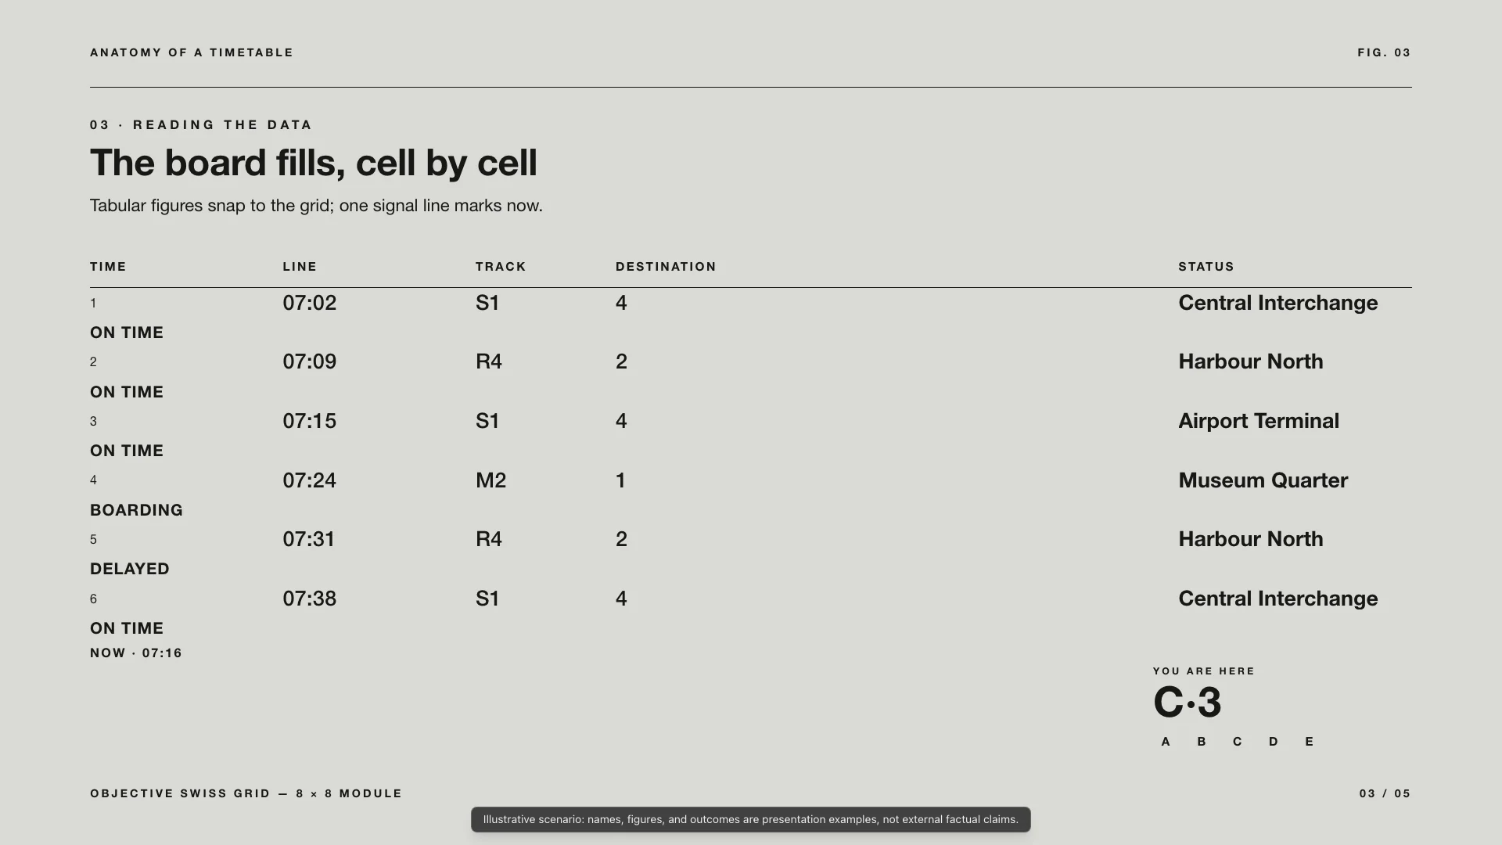Image resolution: width=1502 pixels, height=845 pixels.
Task: Select letter A in the grid key
Action: pyautogui.click(x=1166, y=742)
